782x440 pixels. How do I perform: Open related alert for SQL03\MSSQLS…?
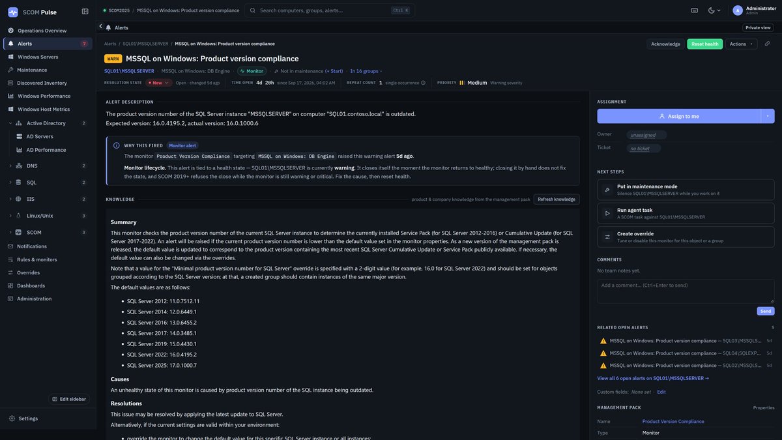(x=686, y=341)
